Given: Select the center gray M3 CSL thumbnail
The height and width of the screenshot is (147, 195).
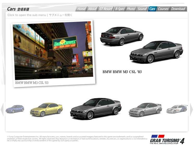Looking at the screenshot, I should 96,109.
